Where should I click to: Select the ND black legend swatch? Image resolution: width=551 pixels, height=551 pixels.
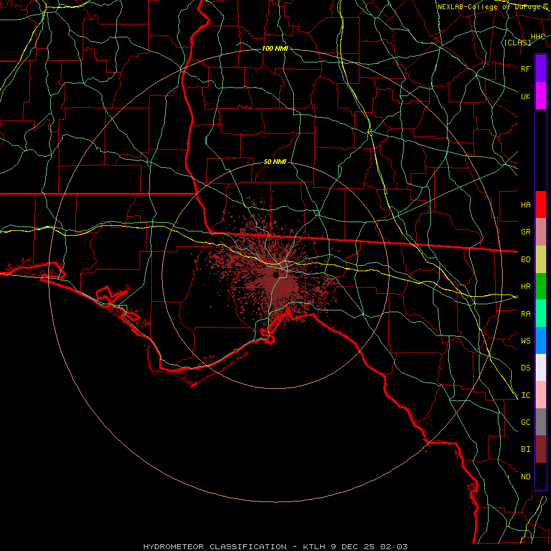[x=541, y=476]
